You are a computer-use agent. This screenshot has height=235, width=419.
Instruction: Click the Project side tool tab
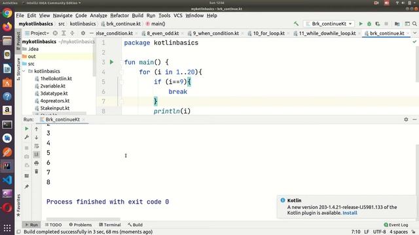pyautogui.click(x=18, y=40)
